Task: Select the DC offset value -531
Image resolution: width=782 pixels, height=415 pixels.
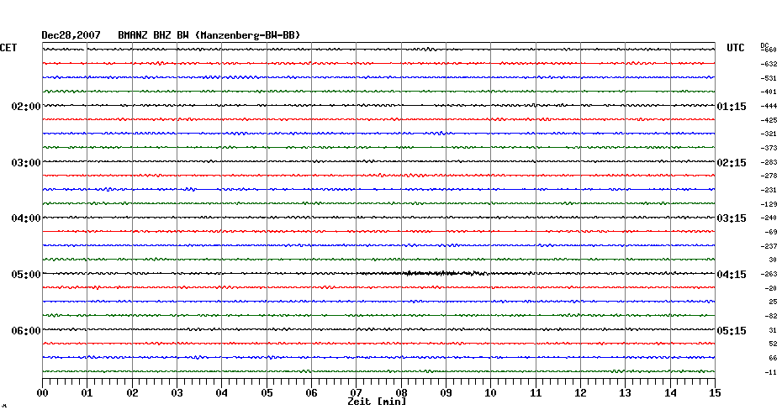Action: pos(769,78)
